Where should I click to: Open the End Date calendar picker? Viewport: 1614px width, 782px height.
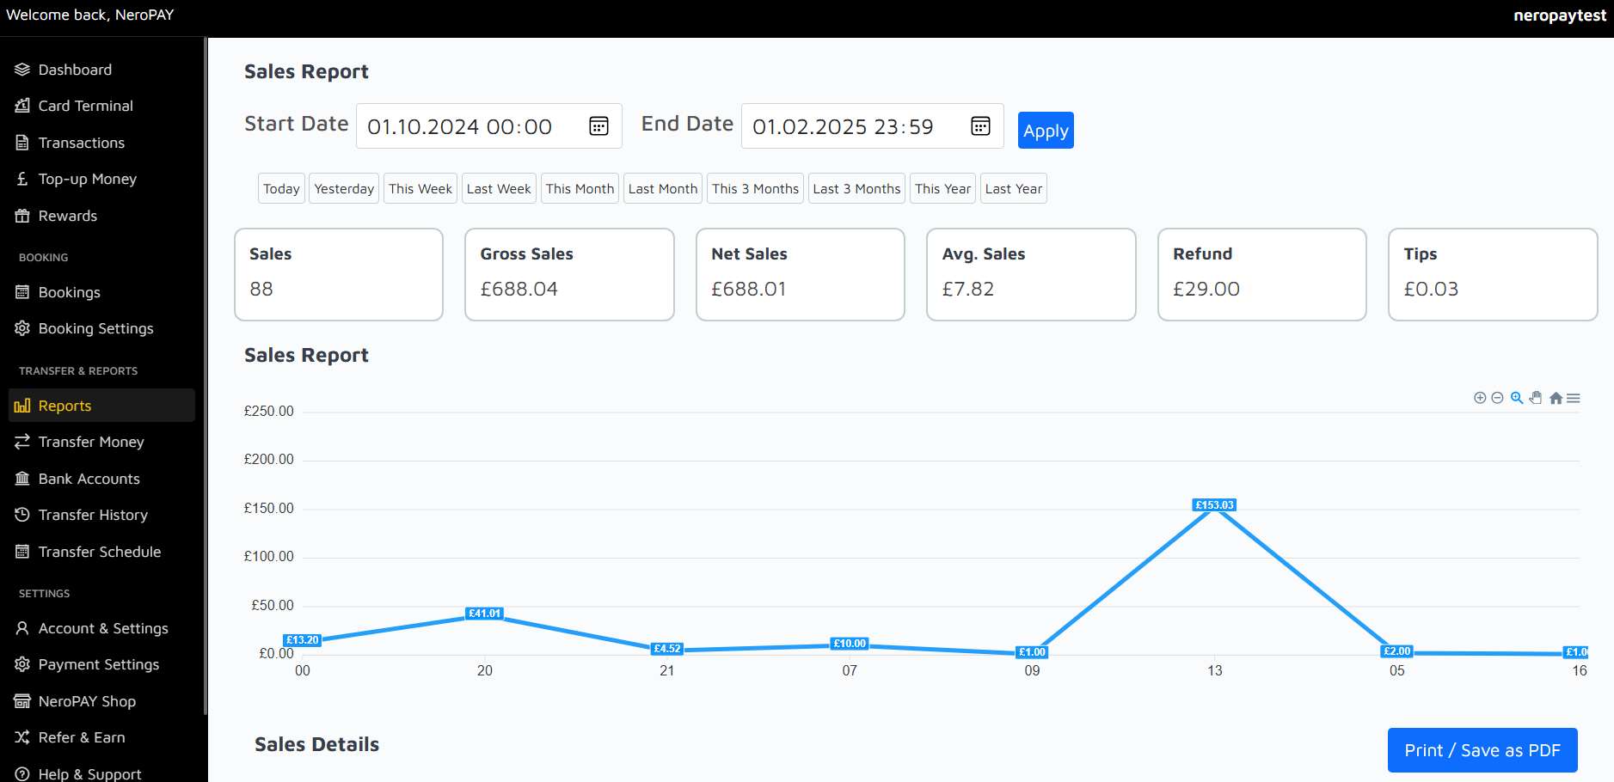coord(980,126)
